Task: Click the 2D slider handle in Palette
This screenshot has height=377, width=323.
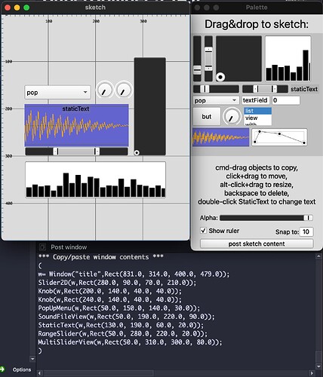Action: tap(220, 77)
